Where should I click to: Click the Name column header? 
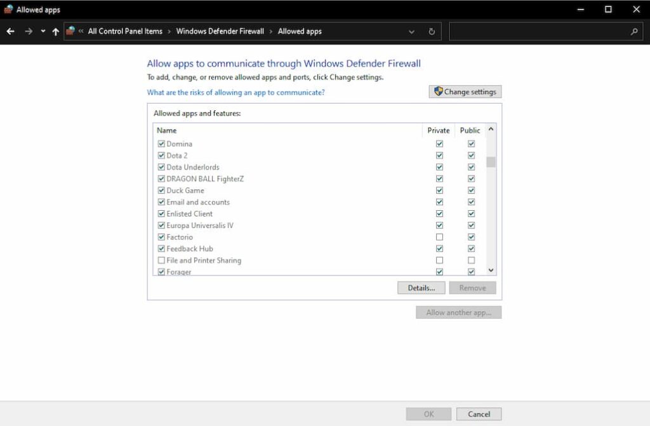coord(166,130)
